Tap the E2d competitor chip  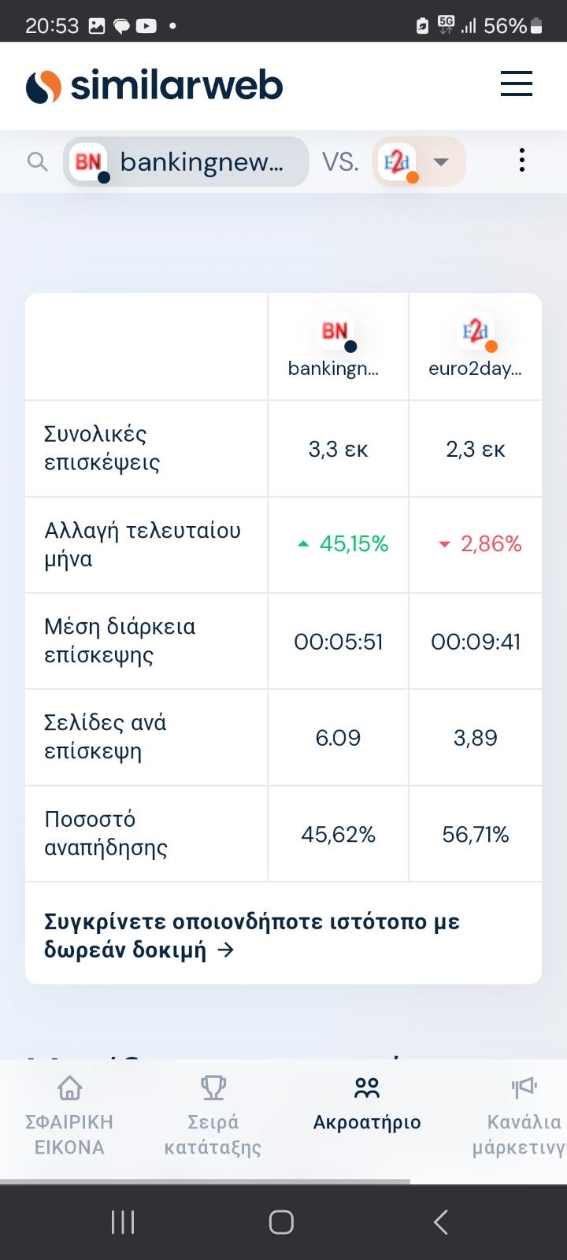398,163
